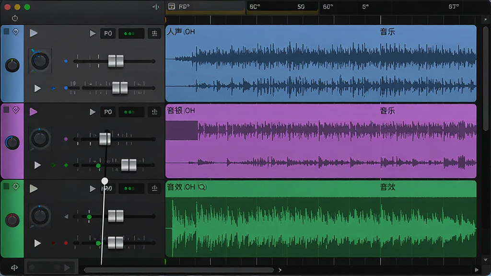Toggle the red dot on the green track's lower row

pyautogui.click(x=66, y=243)
